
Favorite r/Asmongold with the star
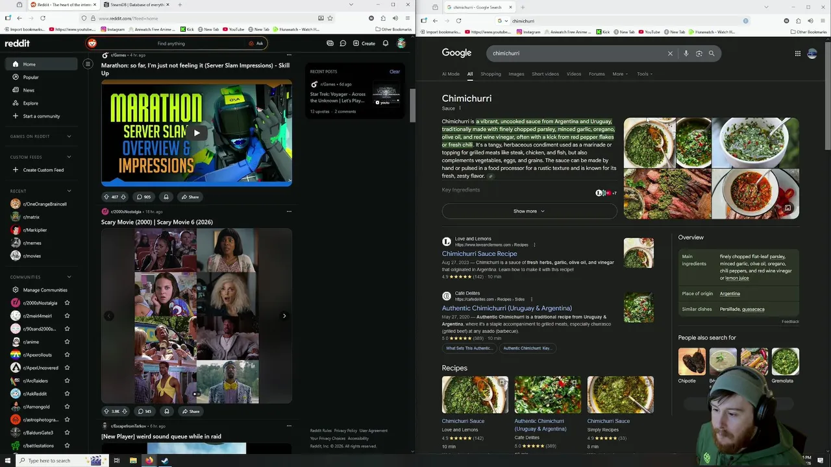pos(67,407)
